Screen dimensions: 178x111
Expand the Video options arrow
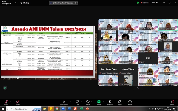tap(22, 102)
